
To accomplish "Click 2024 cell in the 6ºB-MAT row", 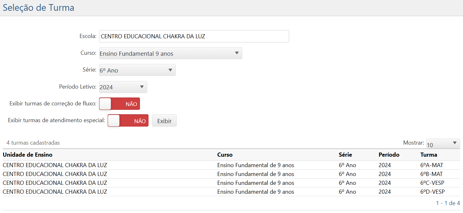I will [385, 174].
